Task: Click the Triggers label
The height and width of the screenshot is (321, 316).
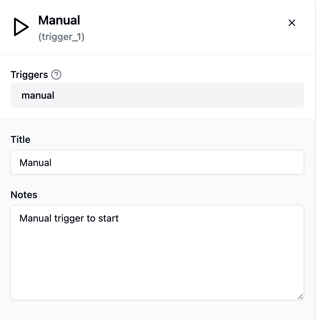Action: tap(29, 75)
